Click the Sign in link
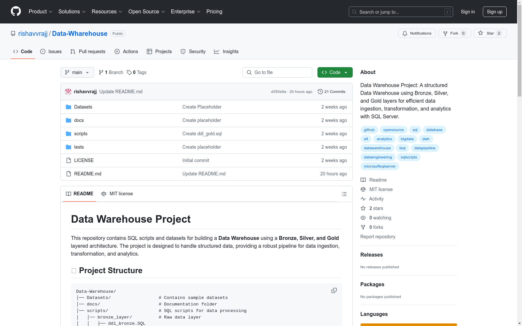Screen dimensions: 522x326 tap(468, 12)
